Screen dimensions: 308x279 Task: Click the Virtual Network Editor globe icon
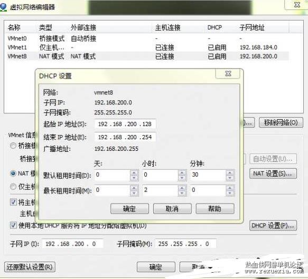click(3, 7)
